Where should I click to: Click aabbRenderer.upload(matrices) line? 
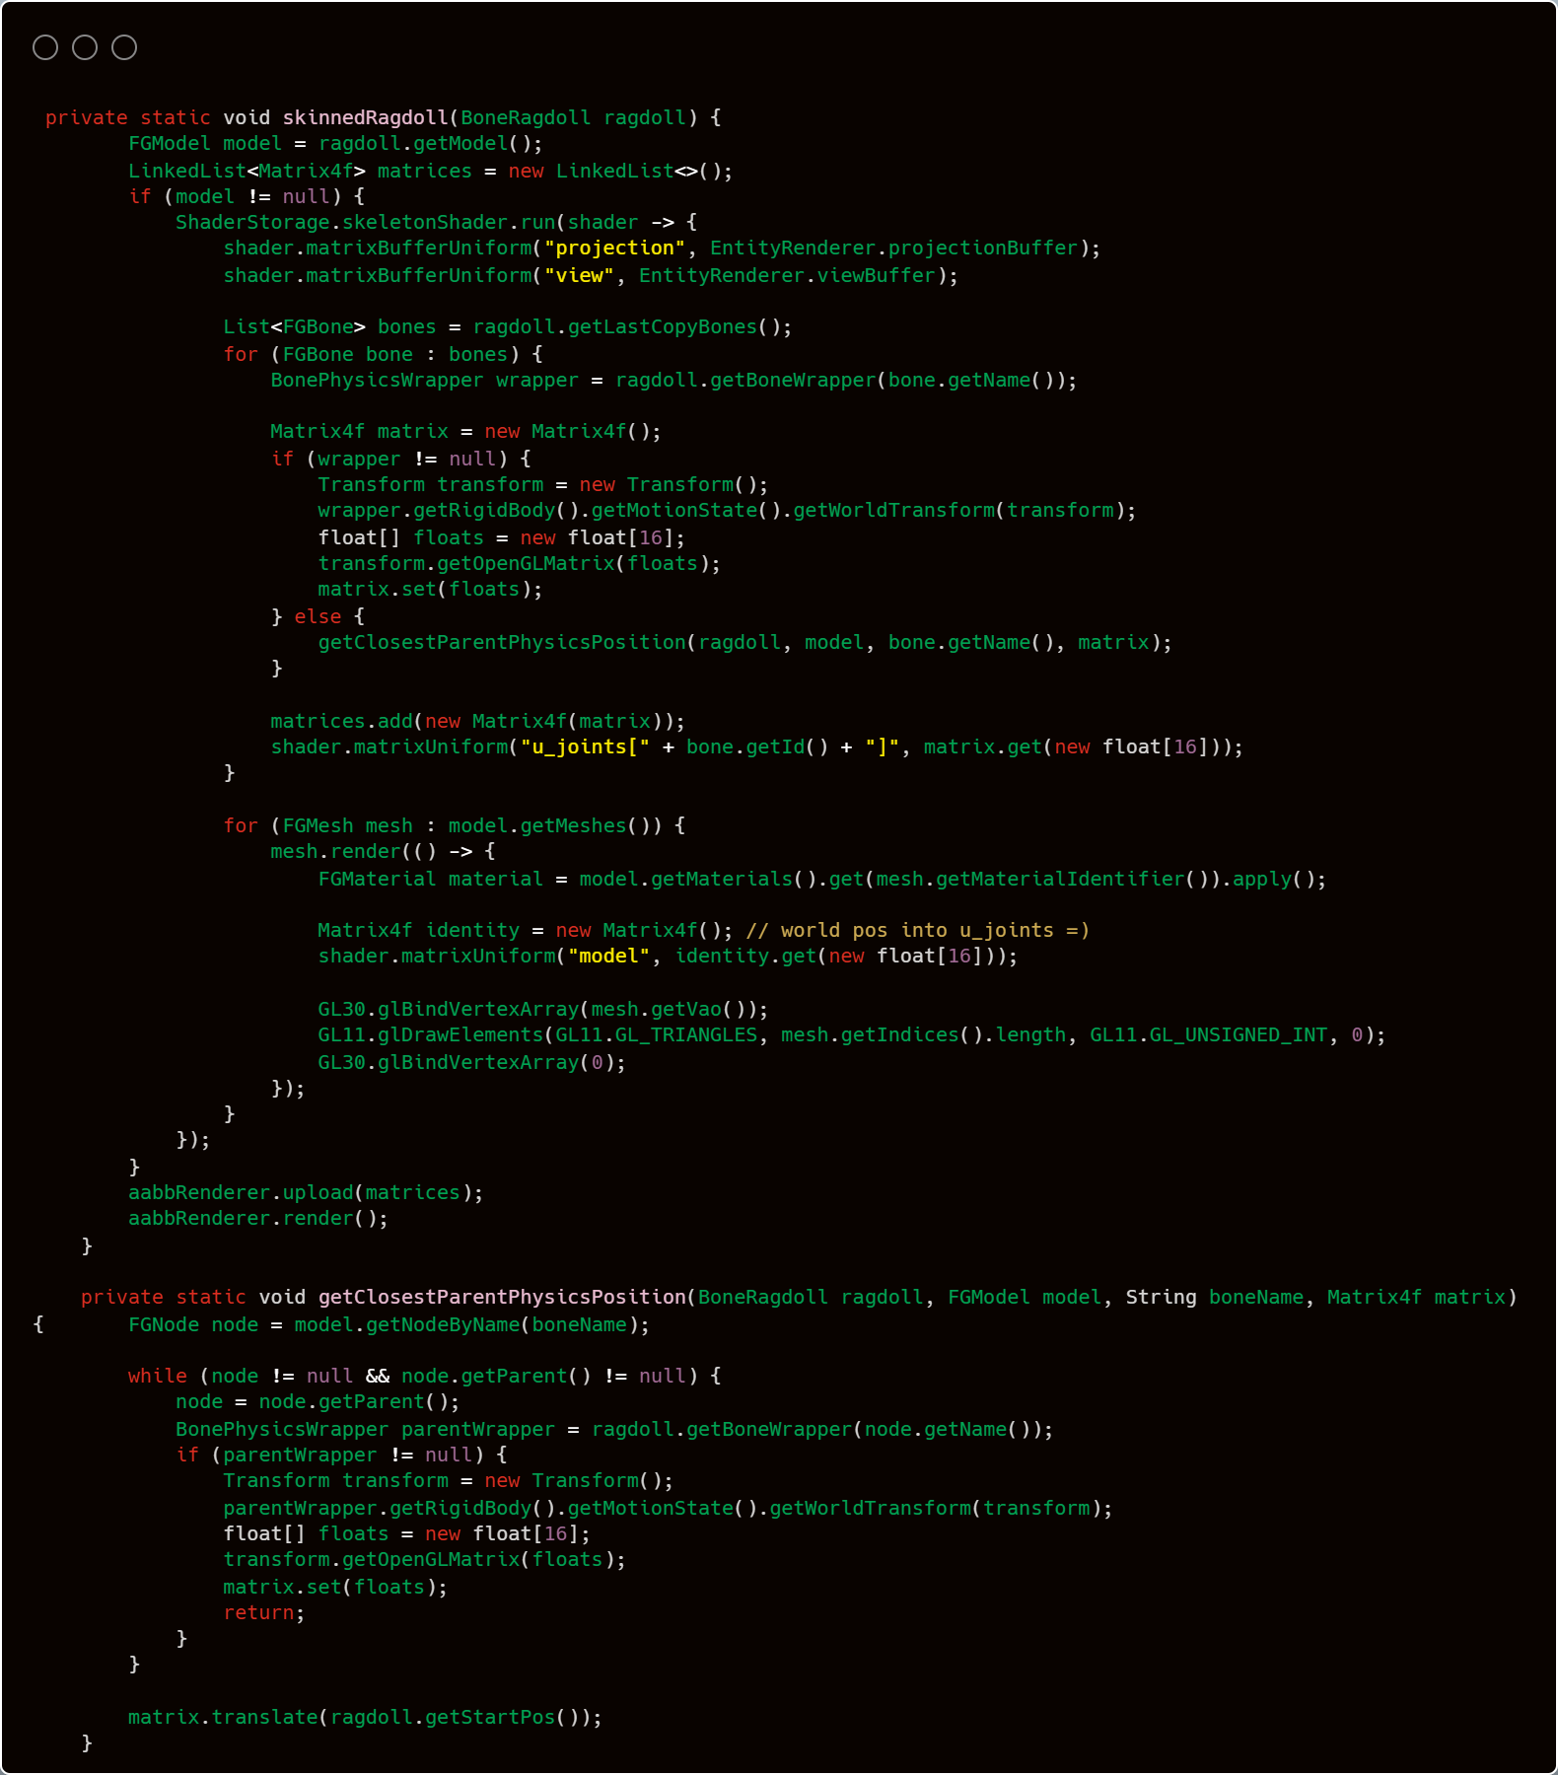[x=307, y=1192]
